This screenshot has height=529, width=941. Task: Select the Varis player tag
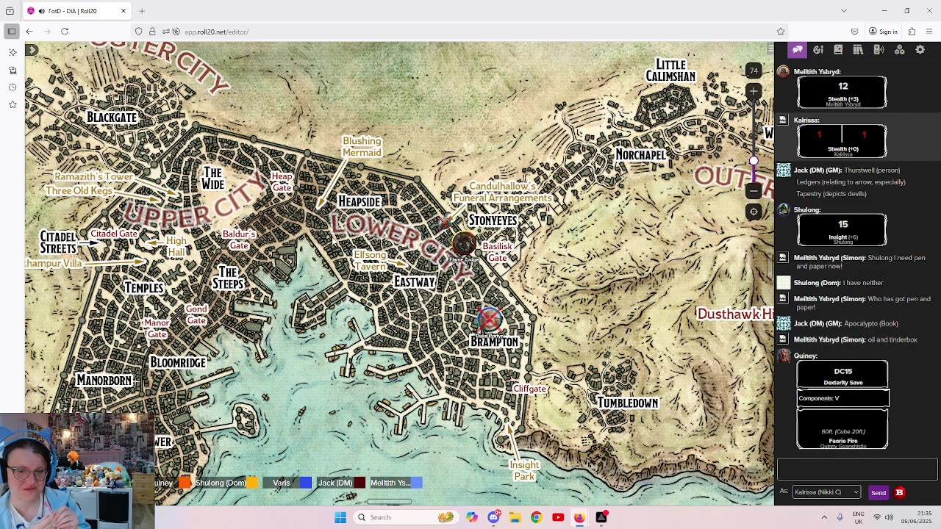pos(282,483)
